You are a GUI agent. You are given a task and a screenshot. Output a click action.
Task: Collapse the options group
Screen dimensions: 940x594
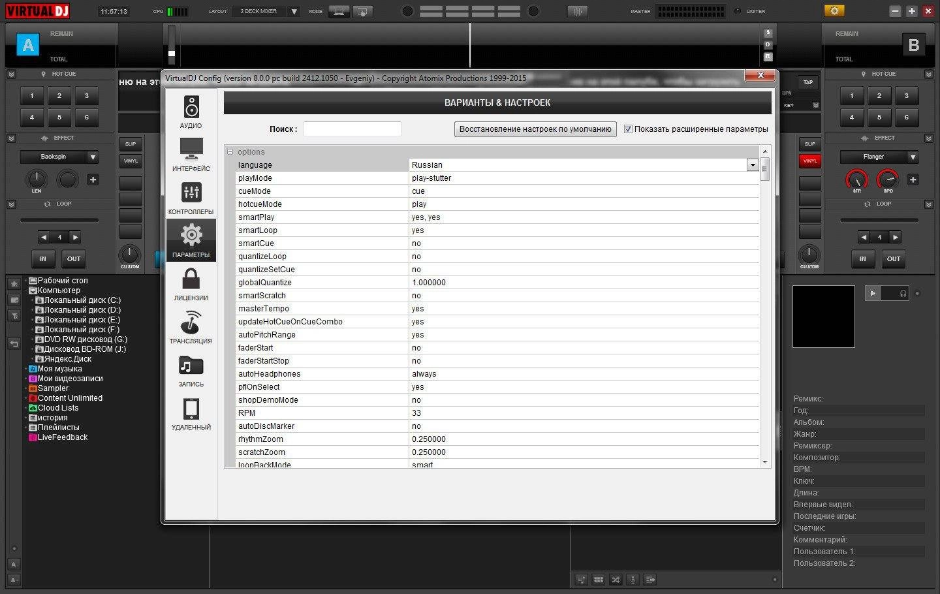point(230,152)
